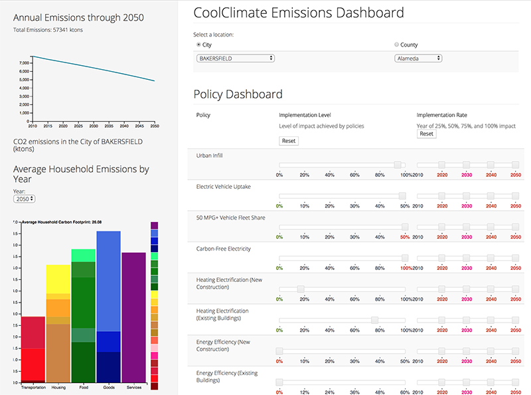
Task: Click Heating Electrification (New Construction) level slider handle
Action: [x=301, y=289]
